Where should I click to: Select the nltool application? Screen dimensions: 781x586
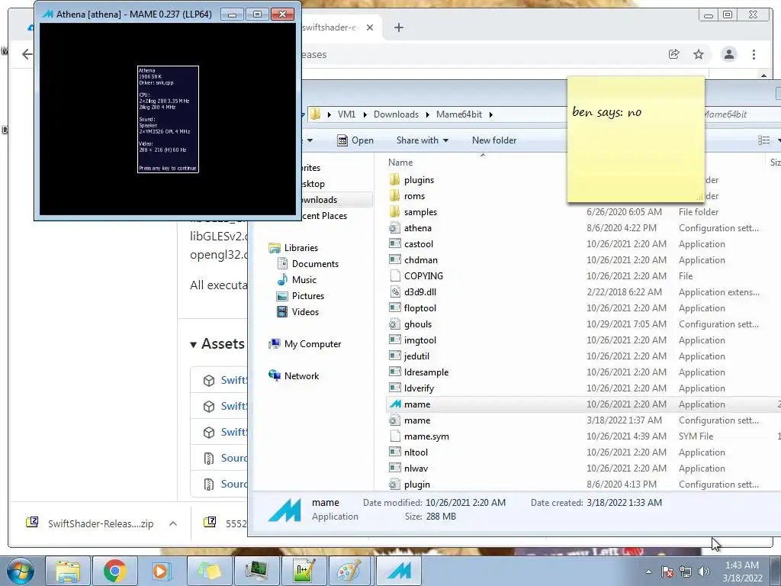click(416, 452)
